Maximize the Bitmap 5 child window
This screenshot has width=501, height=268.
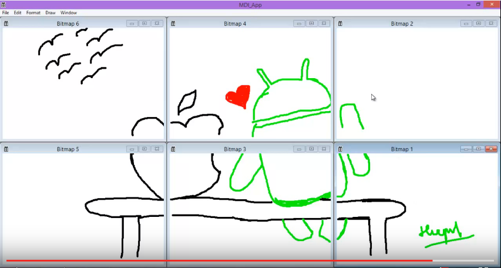144,149
